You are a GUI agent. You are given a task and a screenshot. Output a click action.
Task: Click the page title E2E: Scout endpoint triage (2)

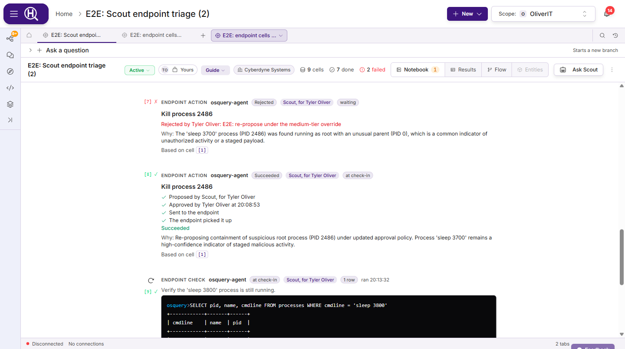(x=148, y=14)
